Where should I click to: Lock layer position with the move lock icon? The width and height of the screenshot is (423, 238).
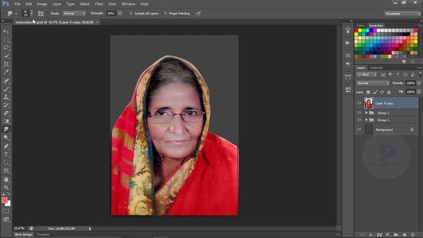[382, 92]
